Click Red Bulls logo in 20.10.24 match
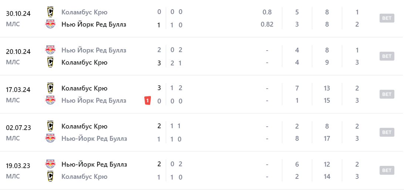The height and width of the screenshot is (191, 404). click(x=50, y=50)
